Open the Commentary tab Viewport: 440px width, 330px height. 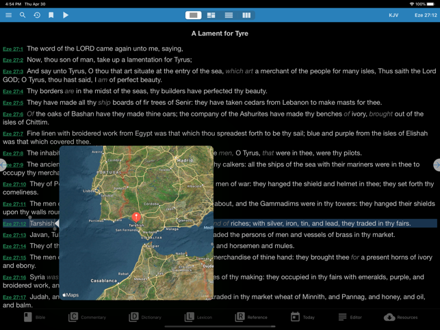(x=88, y=318)
